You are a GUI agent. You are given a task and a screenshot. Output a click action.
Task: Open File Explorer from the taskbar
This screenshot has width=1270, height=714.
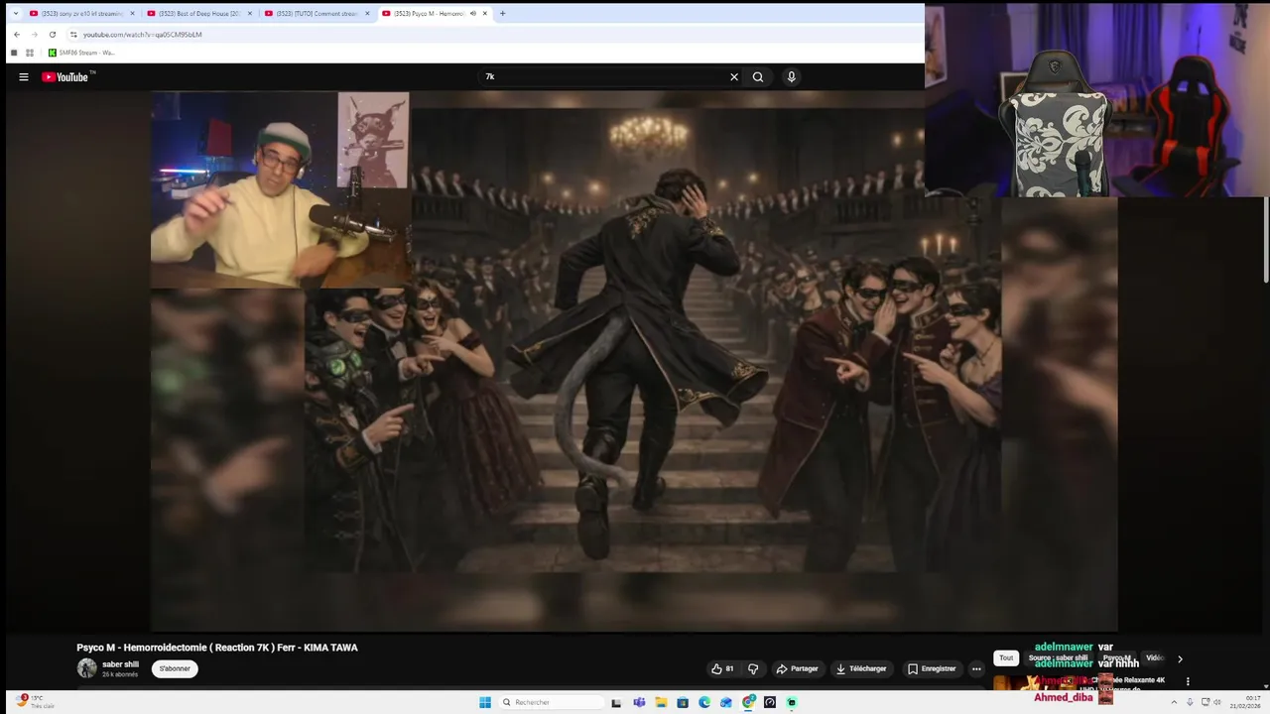661,702
